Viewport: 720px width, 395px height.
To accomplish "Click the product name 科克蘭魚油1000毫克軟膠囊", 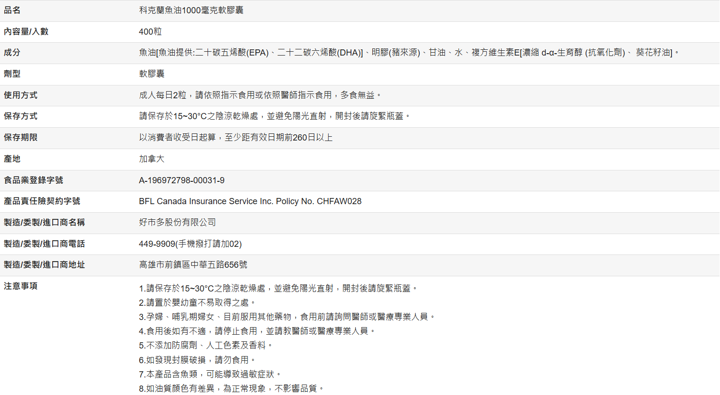I will (191, 10).
